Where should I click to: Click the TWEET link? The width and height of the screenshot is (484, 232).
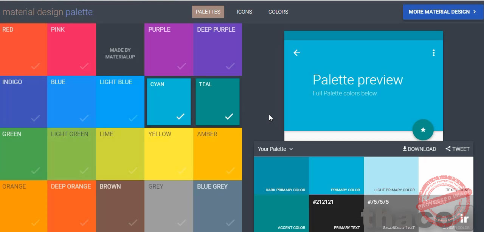pyautogui.click(x=461, y=149)
